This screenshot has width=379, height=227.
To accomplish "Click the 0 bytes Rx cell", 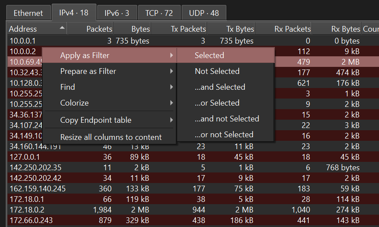I will (x=347, y=41).
